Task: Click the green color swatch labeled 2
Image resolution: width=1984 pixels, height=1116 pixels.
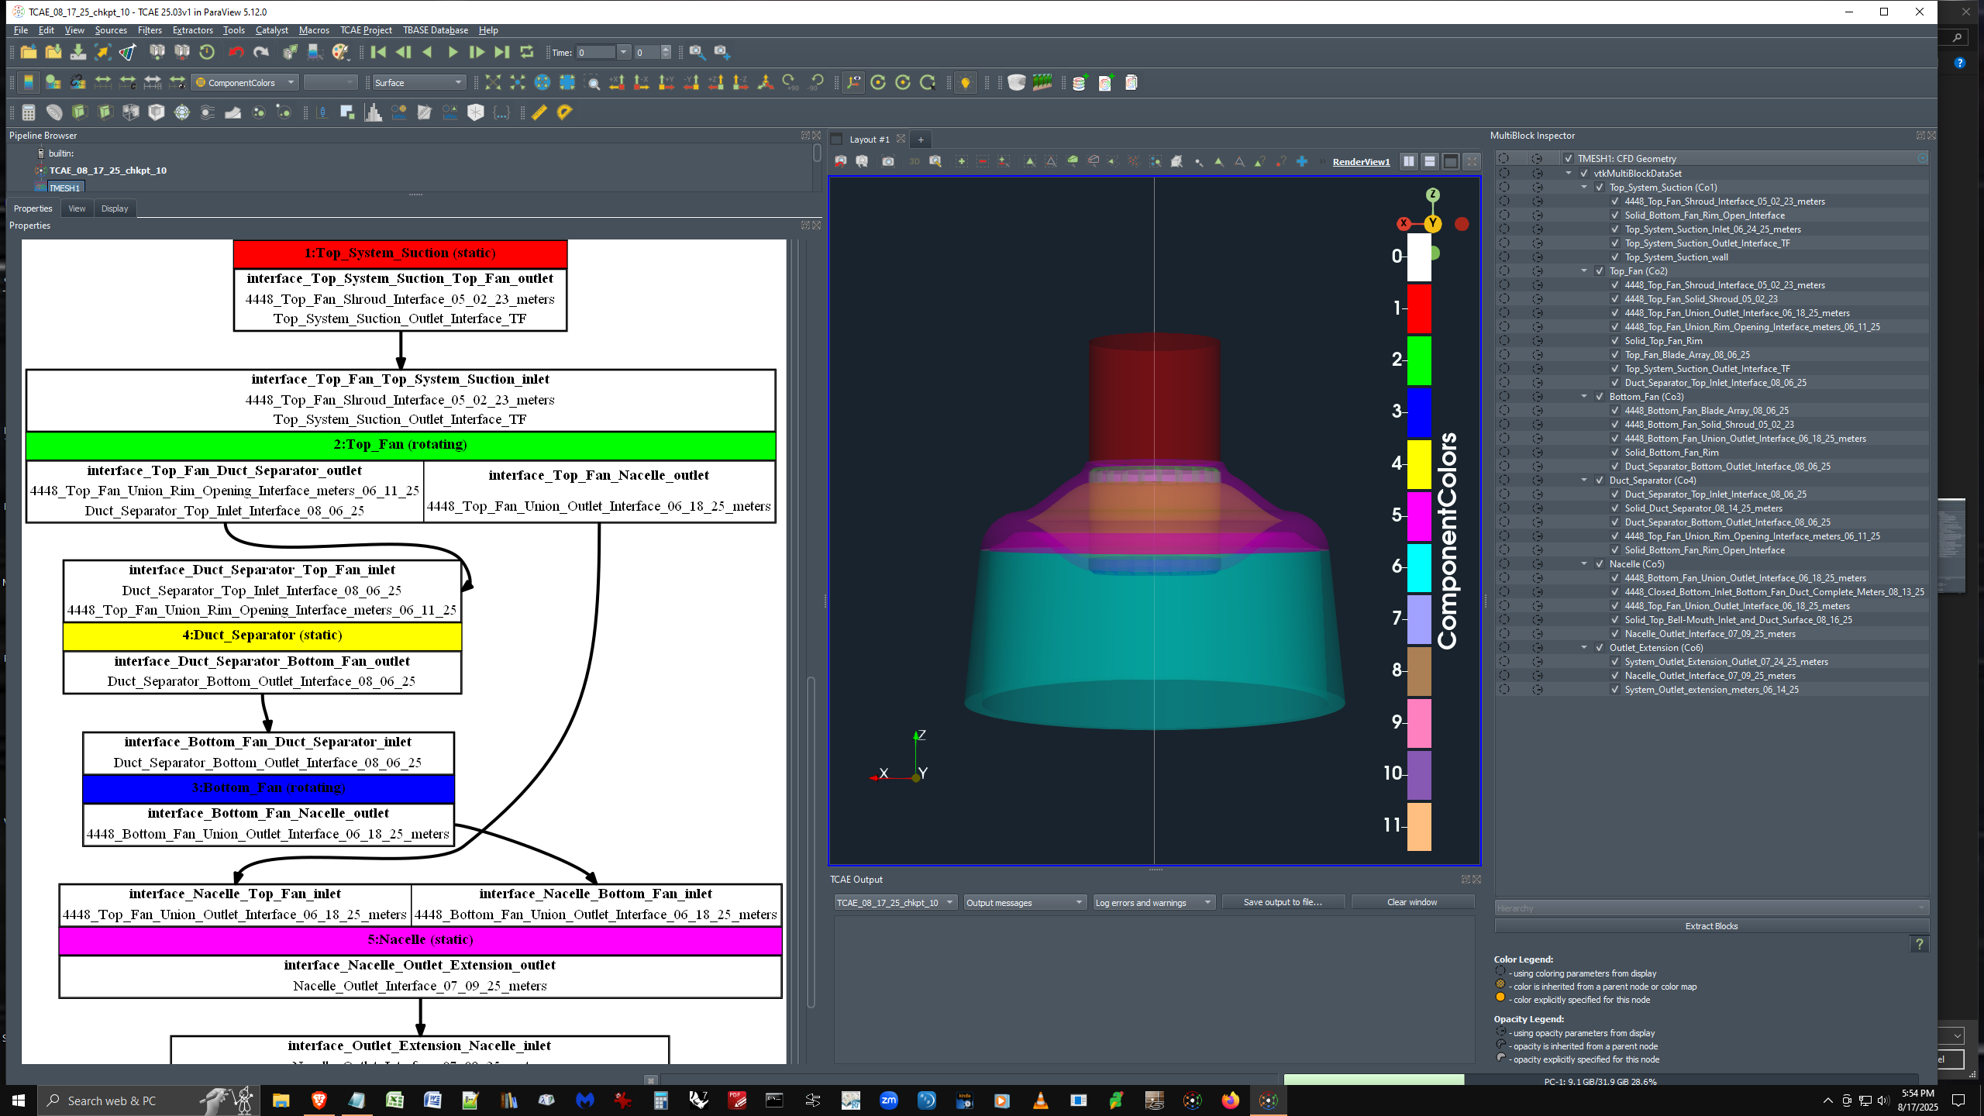Action: [1418, 360]
